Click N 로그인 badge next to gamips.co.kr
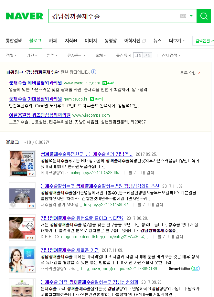The image size is (214, 297). click(x=96, y=99)
